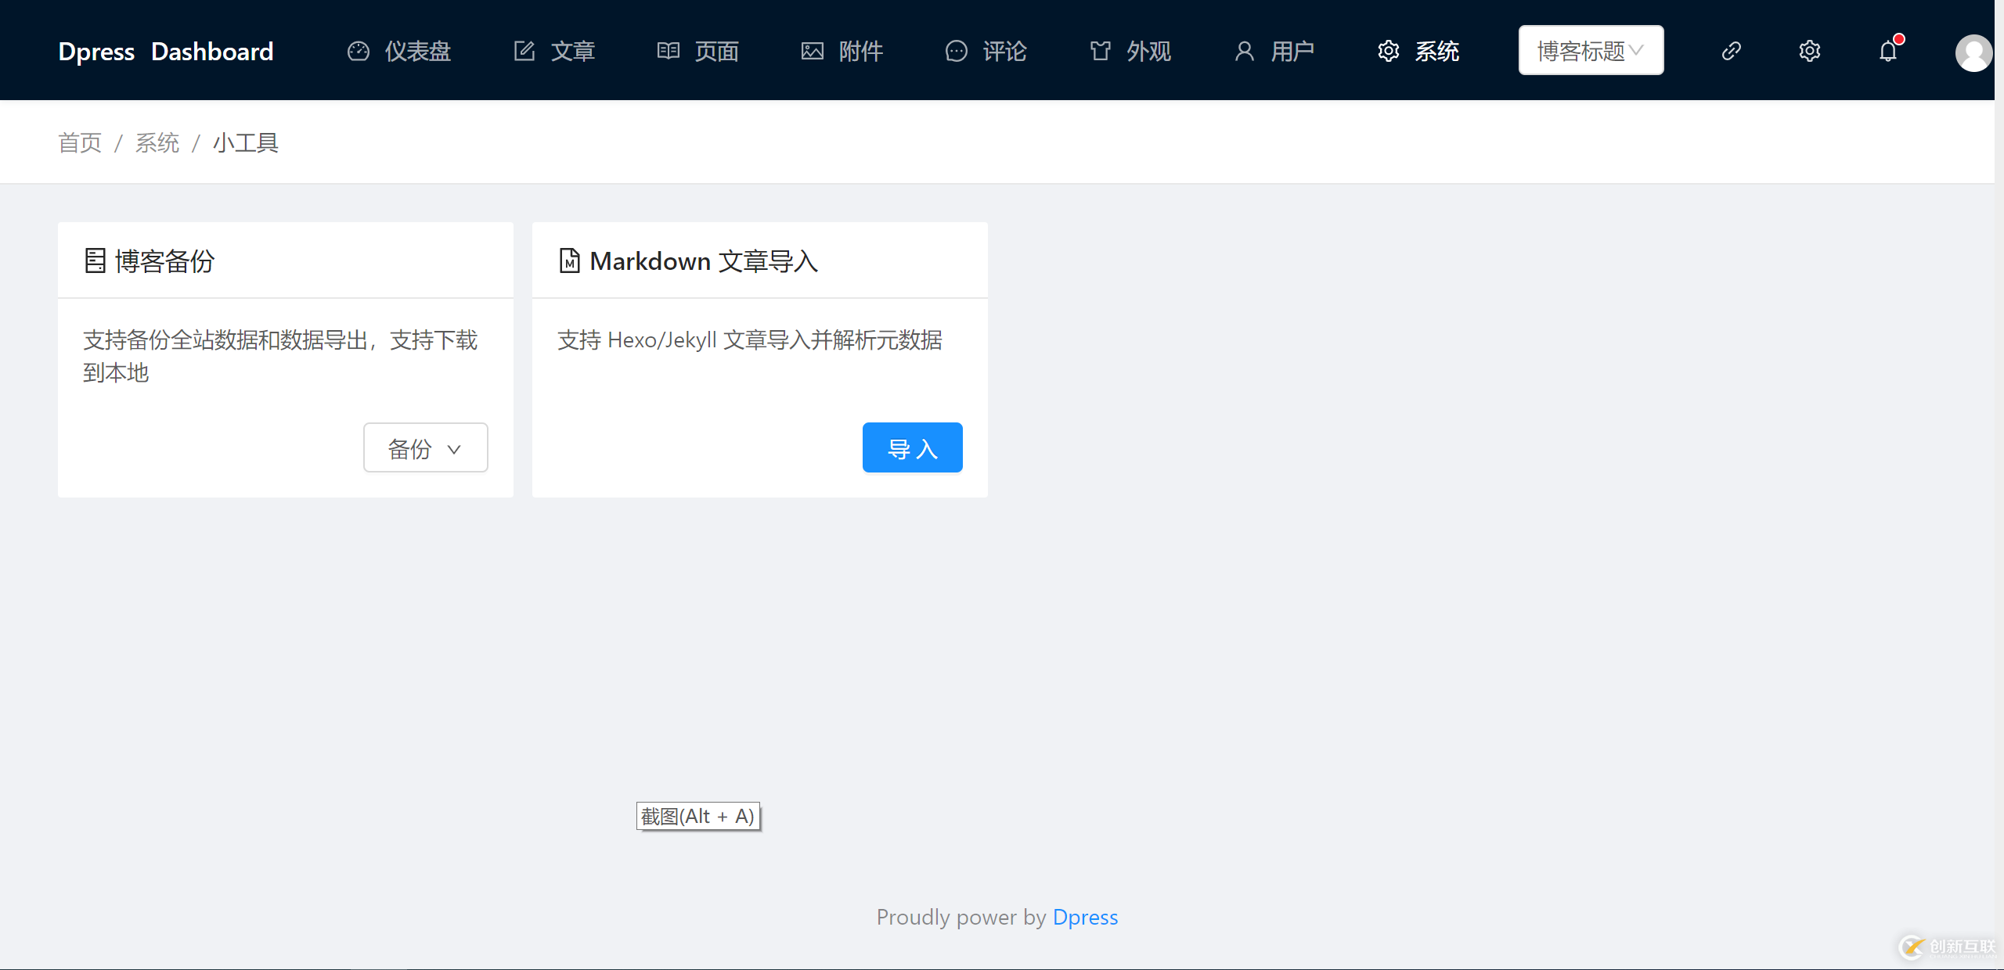Click the attachments picture icon
Image resolution: width=2004 pixels, height=970 pixels.
point(813,51)
